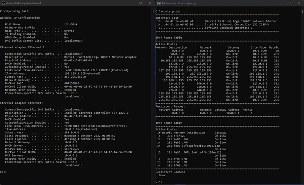This screenshot has height=185, width=304.
Task: Click the 'Software Loopback Interface 1' line
Action: pos(206,28)
